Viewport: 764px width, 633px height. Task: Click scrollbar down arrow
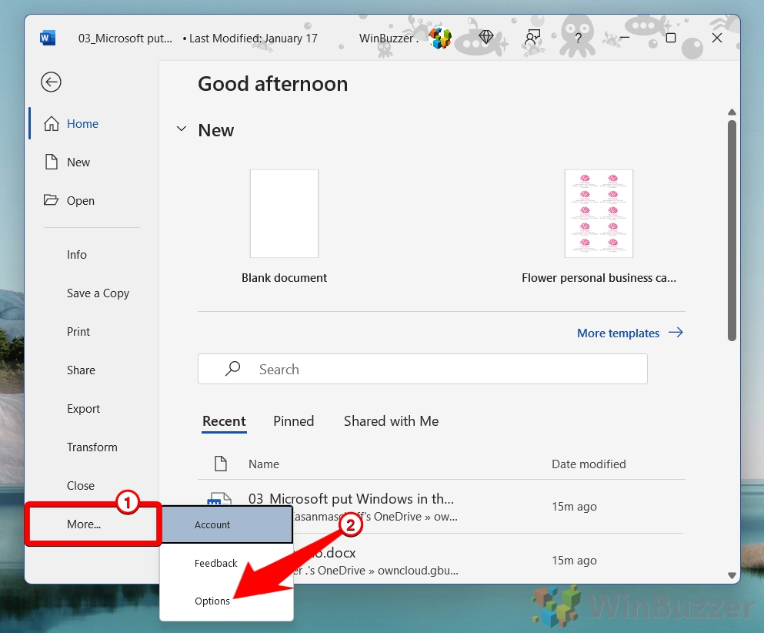pyautogui.click(x=732, y=575)
